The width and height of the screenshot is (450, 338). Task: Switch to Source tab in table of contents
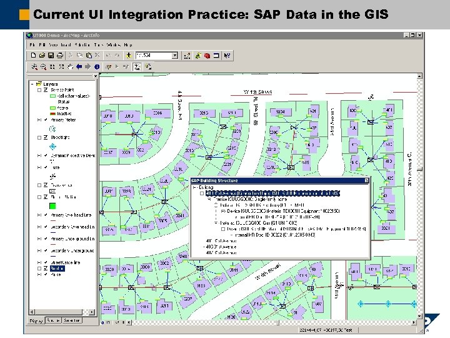(x=53, y=320)
